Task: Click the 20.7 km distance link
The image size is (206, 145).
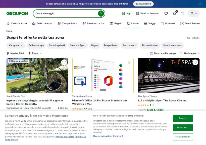Action: (x=64, y=108)
